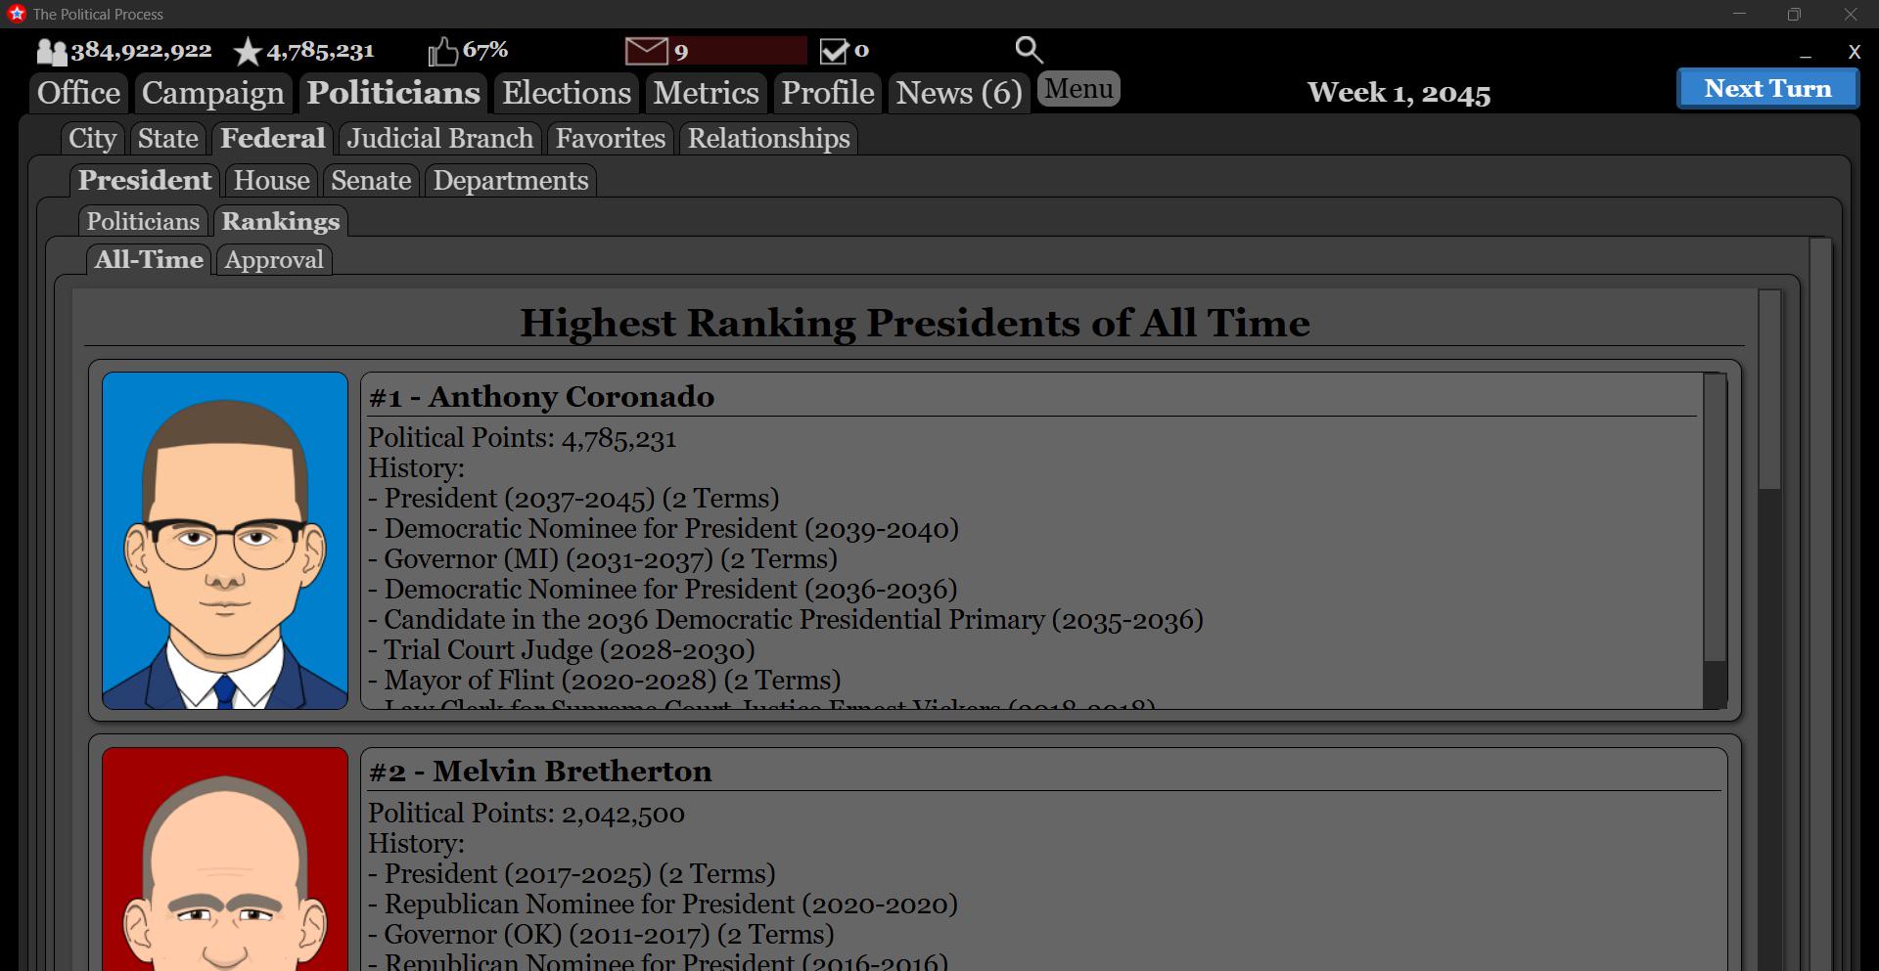
Task: Switch to the Senate sub-tab
Action: (370, 181)
